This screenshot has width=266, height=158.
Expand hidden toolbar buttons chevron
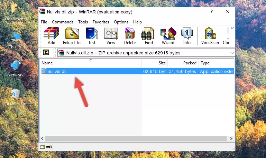pyautogui.click(x=232, y=28)
